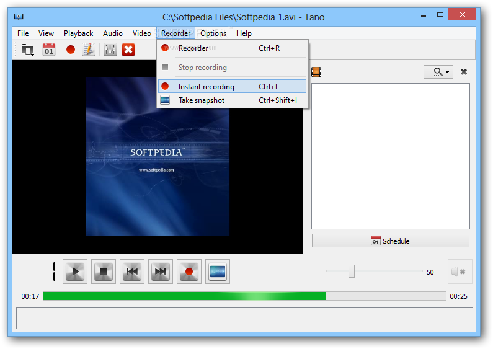Viewport: 493px width, 349px height.
Task: Start recording with bottom record button
Action: click(189, 272)
